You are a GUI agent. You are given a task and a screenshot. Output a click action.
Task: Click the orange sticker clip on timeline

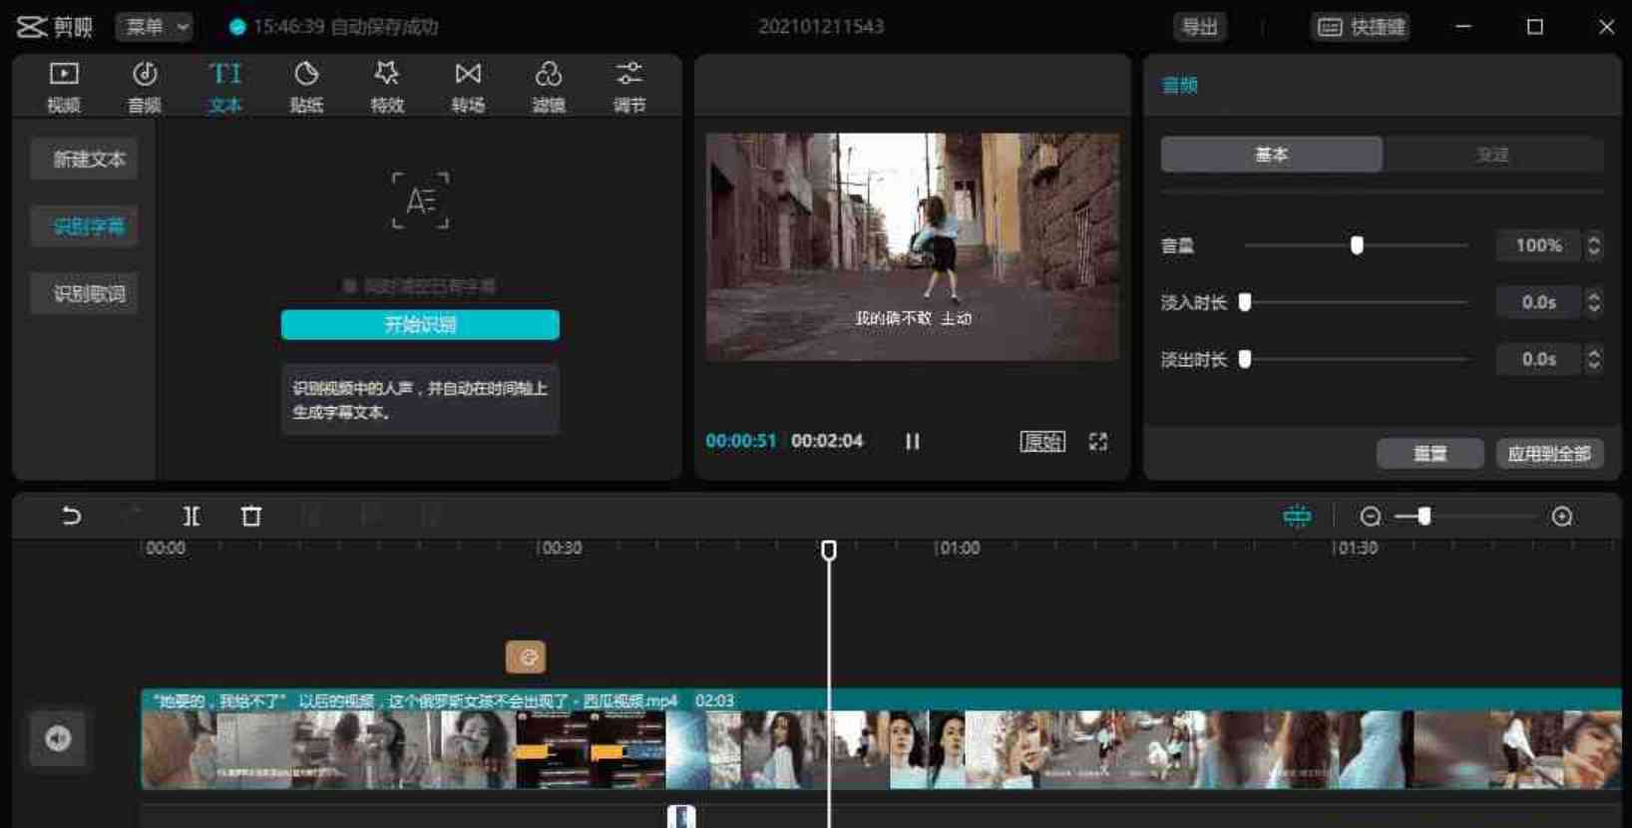526,656
